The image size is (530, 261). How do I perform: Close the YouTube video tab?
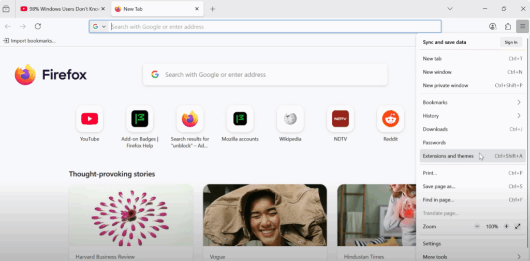(103, 9)
